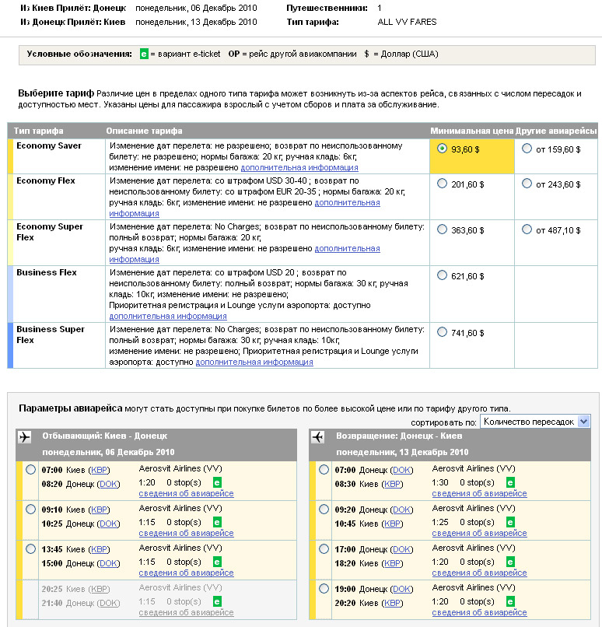This screenshot has height=627, width=602.
Task: Open flight details for 09:10 Kyiv departure
Action: [186, 533]
